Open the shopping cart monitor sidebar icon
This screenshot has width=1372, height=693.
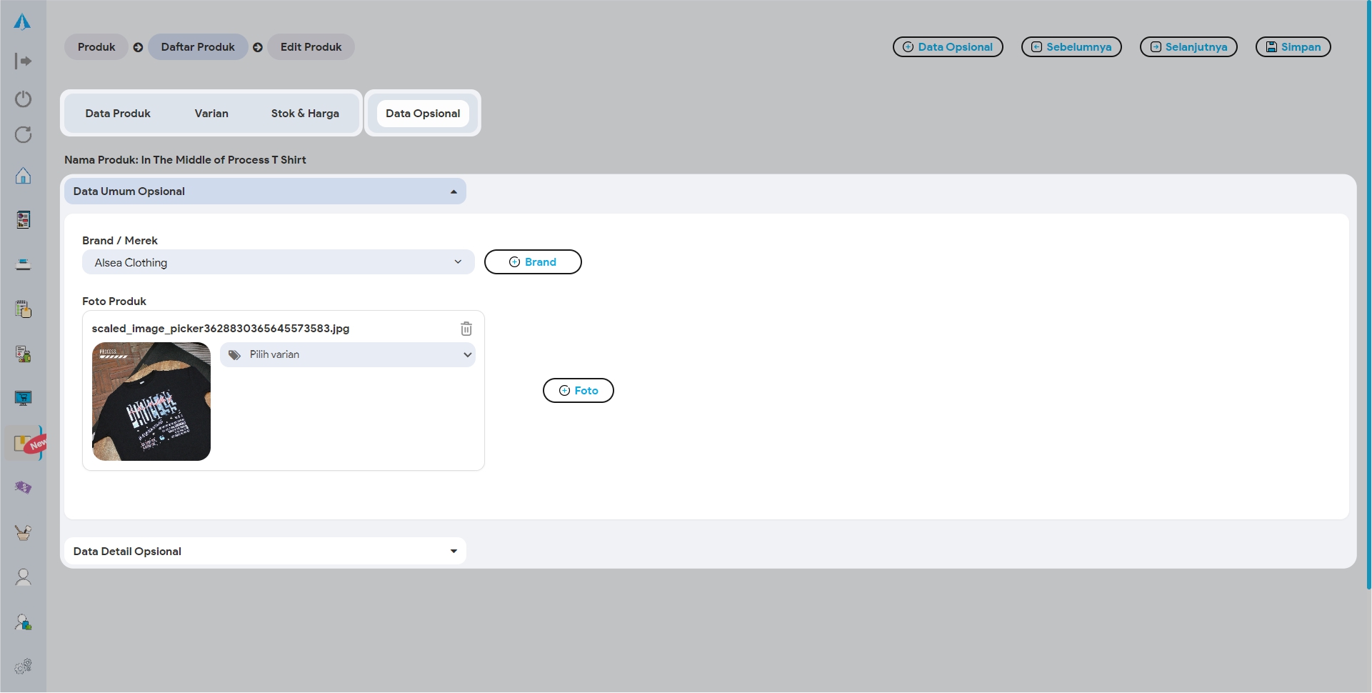click(x=23, y=398)
